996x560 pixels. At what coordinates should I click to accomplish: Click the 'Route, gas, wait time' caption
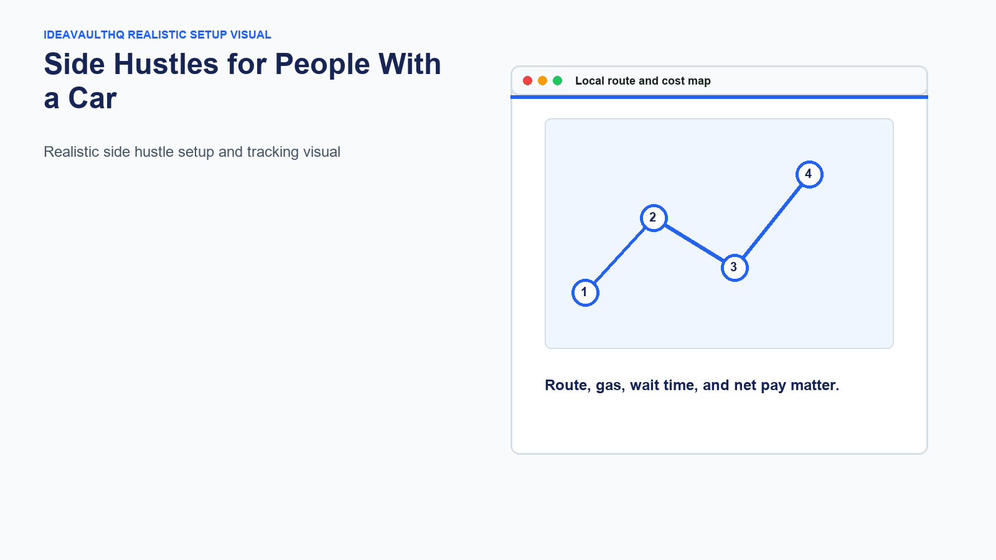click(692, 385)
